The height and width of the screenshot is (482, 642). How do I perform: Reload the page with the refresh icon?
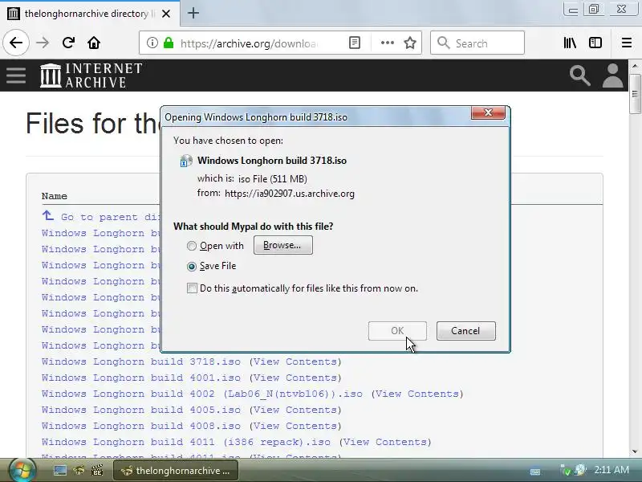pos(68,43)
